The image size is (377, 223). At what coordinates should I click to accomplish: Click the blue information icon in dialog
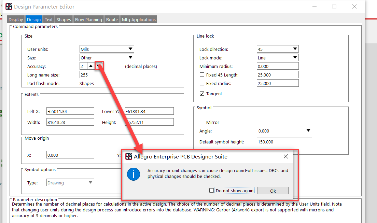click(x=134, y=174)
